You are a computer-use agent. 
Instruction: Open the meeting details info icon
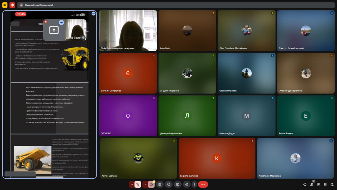click(x=305, y=184)
